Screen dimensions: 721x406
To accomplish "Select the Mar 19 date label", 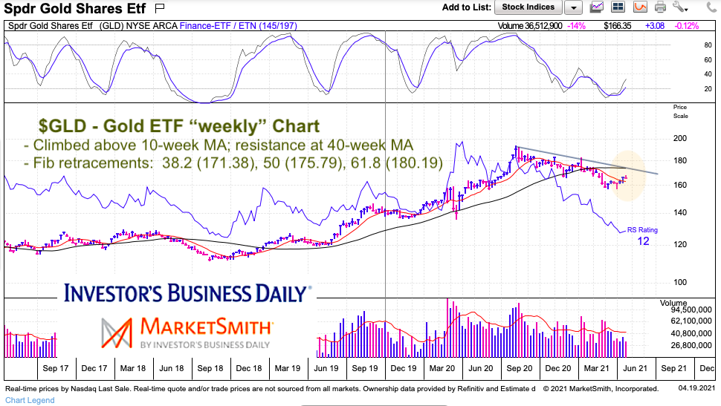I will click(x=288, y=368).
